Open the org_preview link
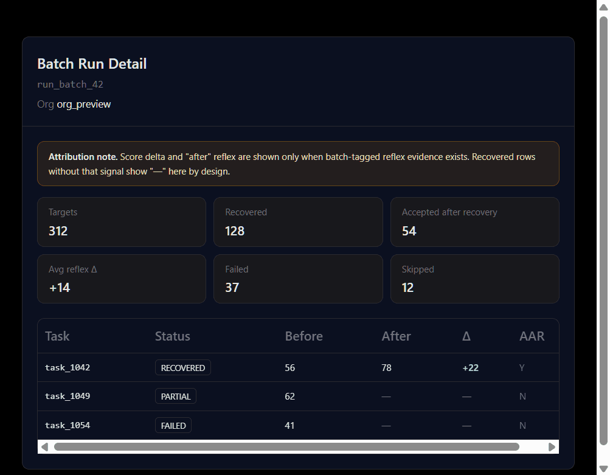 (x=83, y=104)
